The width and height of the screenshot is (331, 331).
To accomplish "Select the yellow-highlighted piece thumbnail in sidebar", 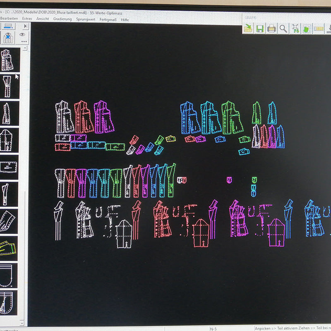I will click(x=8, y=247).
